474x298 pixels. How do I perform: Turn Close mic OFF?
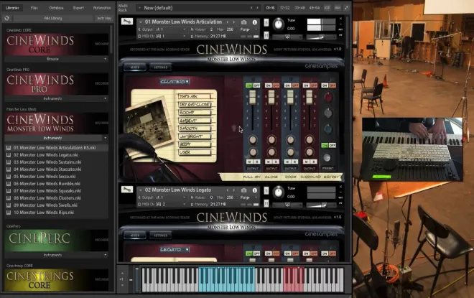click(276, 85)
